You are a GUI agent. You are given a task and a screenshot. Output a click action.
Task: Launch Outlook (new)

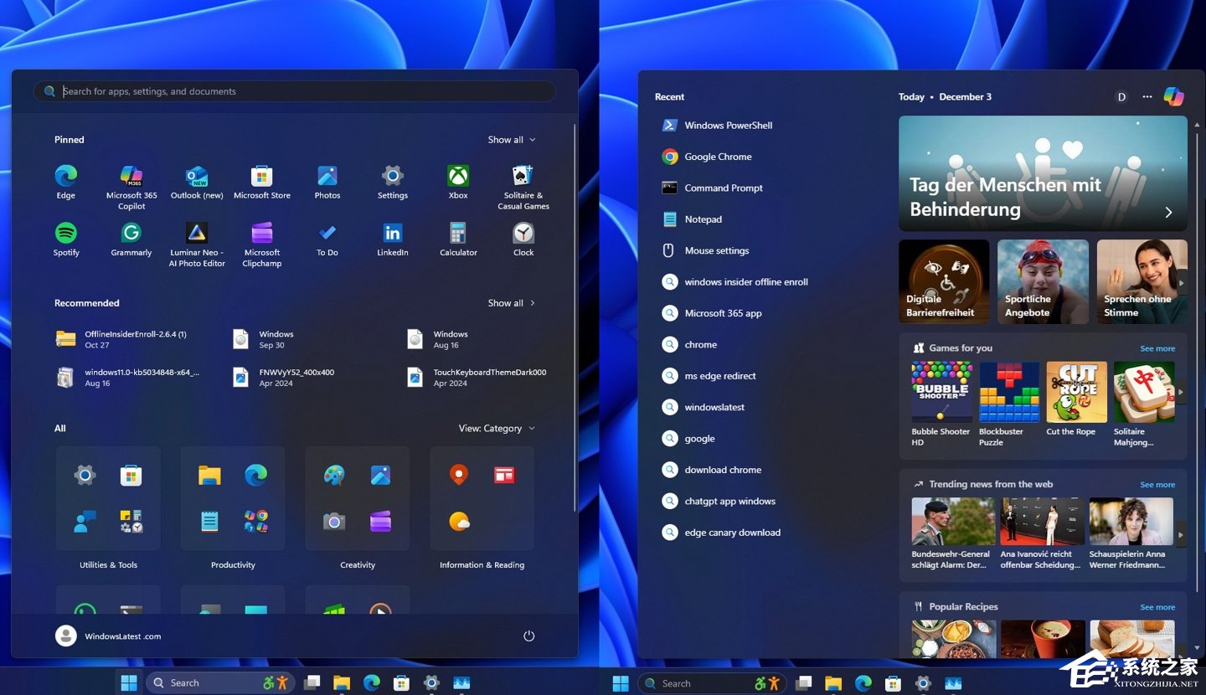coord(197,177)
